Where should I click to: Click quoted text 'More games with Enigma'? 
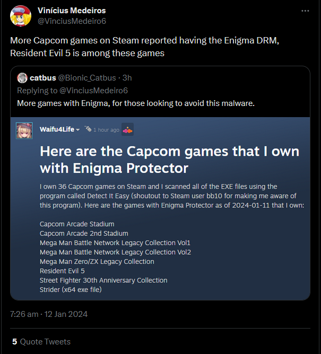pyautogui.click(x=135, y=103)
